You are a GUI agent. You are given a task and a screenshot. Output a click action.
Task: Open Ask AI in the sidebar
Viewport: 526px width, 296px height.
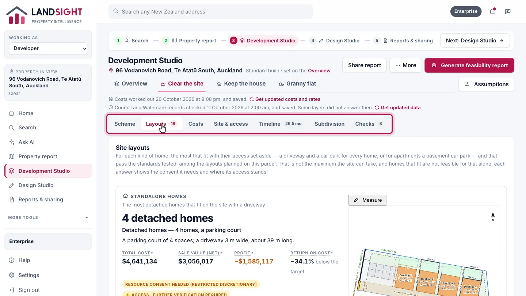tap(48, 142)
